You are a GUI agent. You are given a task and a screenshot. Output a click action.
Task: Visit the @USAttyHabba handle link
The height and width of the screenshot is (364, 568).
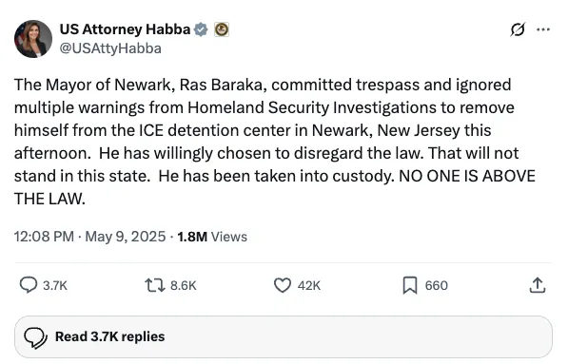(110, 48)
